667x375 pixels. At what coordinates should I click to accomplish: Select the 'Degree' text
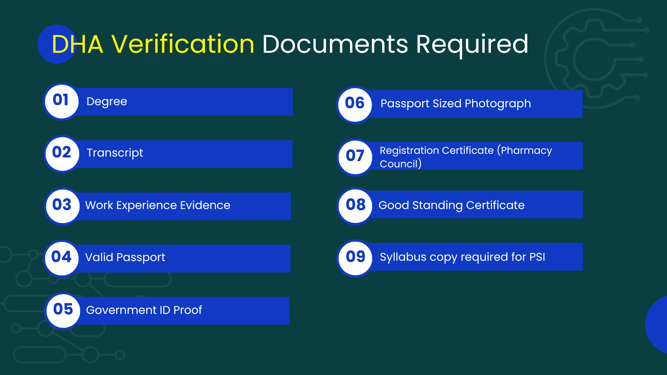(x=107, y=102)
